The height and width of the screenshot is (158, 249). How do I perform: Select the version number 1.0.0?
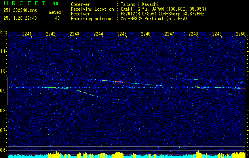point(54,4)
